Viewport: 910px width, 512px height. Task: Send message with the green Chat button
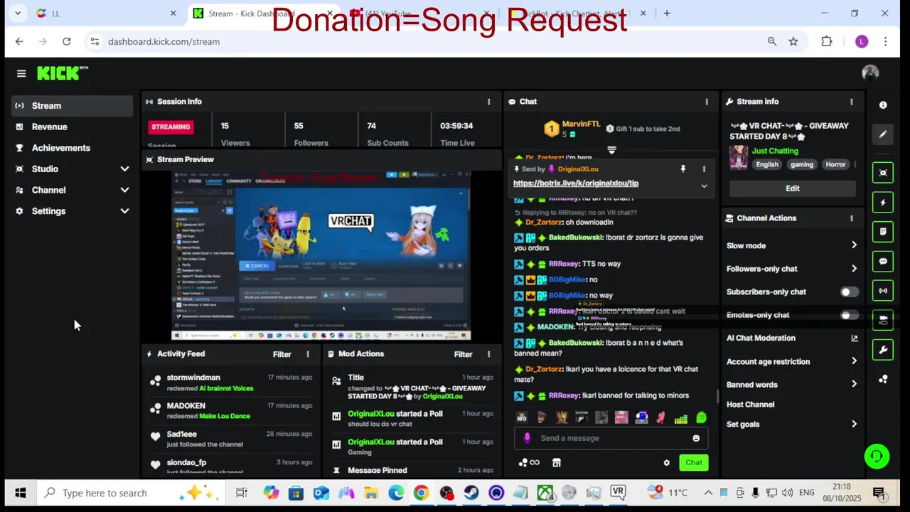click(694, 462)
